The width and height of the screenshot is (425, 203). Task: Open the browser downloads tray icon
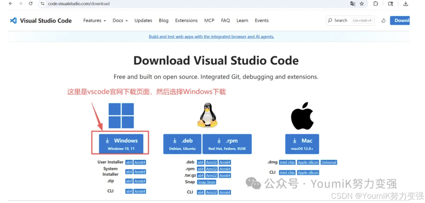pos(406,4)
